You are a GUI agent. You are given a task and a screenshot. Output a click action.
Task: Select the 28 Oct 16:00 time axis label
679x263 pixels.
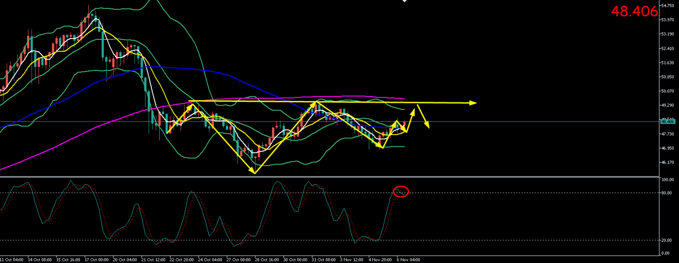(266, 259)
